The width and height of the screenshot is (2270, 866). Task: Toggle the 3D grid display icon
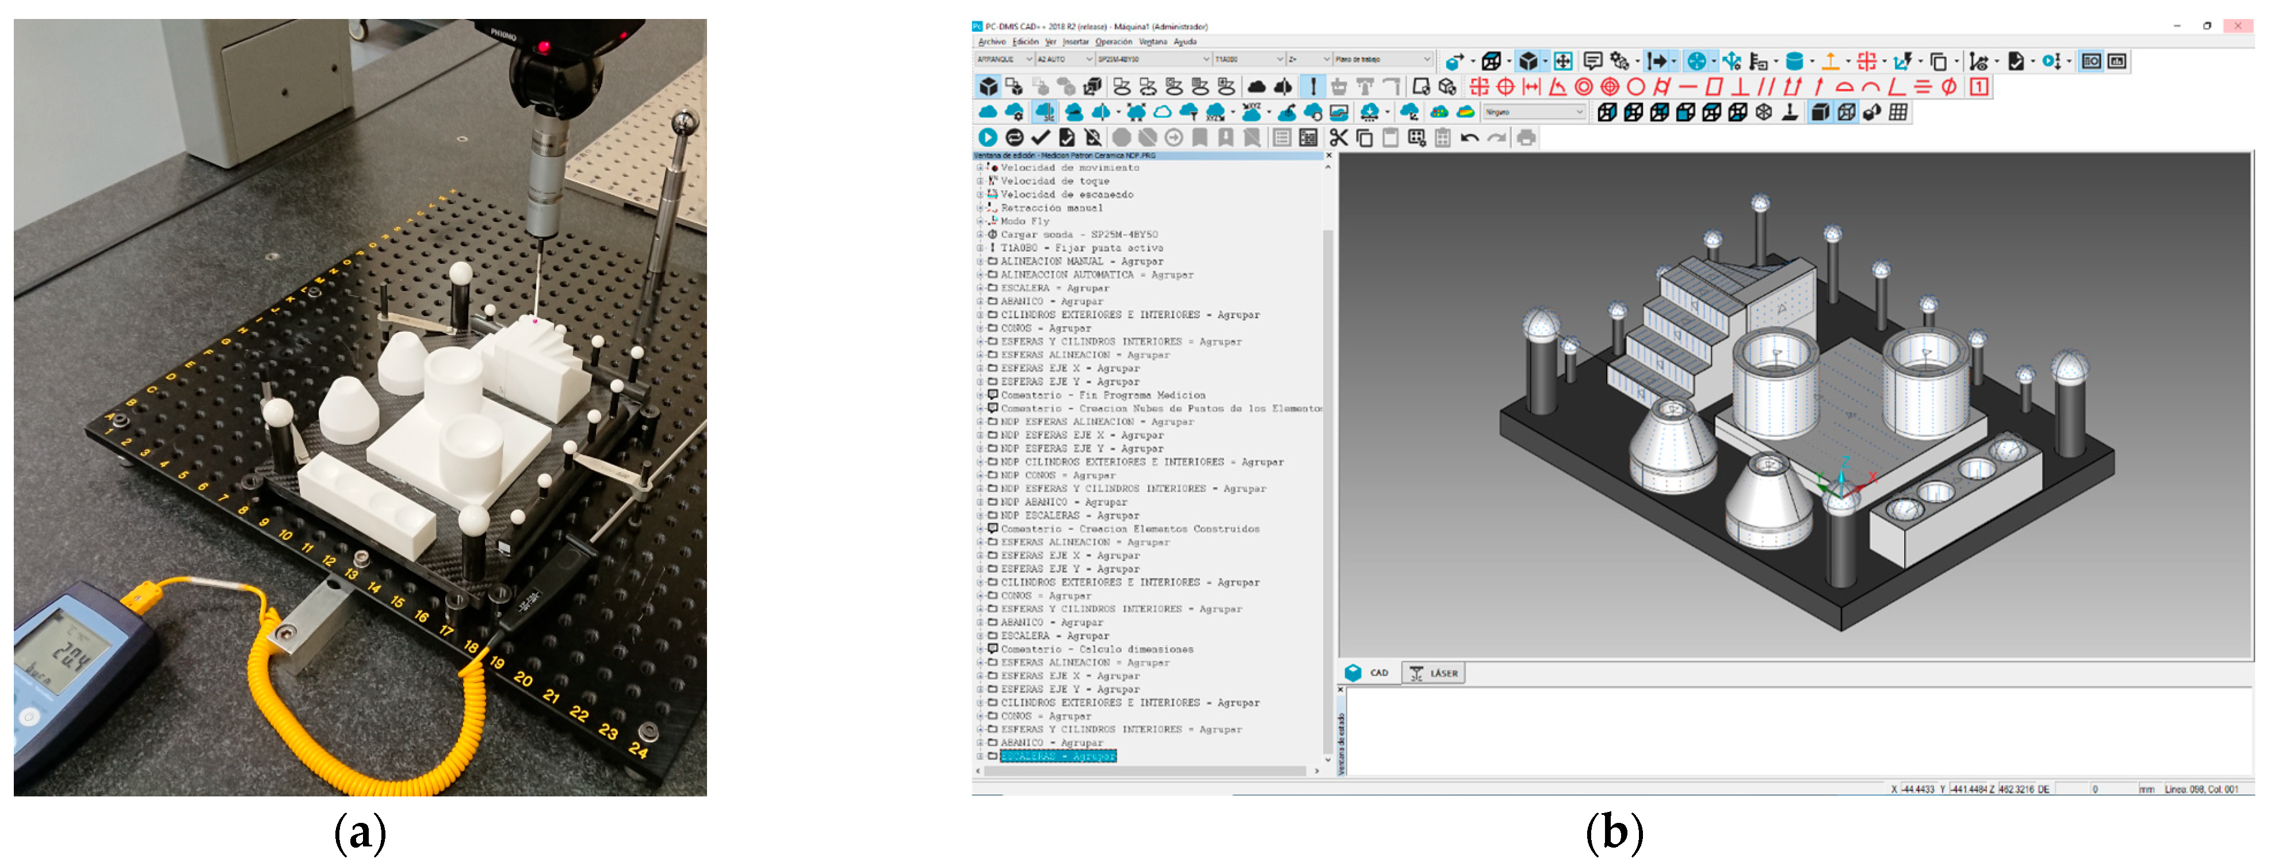point(1898,112)
